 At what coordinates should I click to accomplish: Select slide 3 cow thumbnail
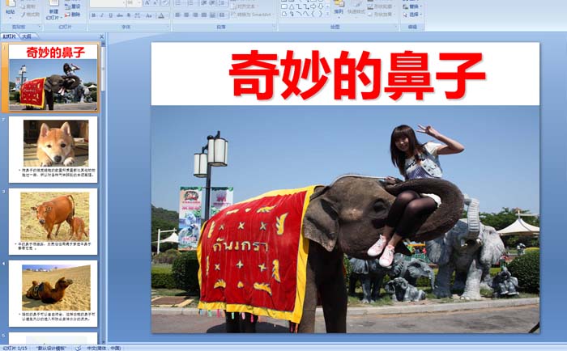point(53,222)
